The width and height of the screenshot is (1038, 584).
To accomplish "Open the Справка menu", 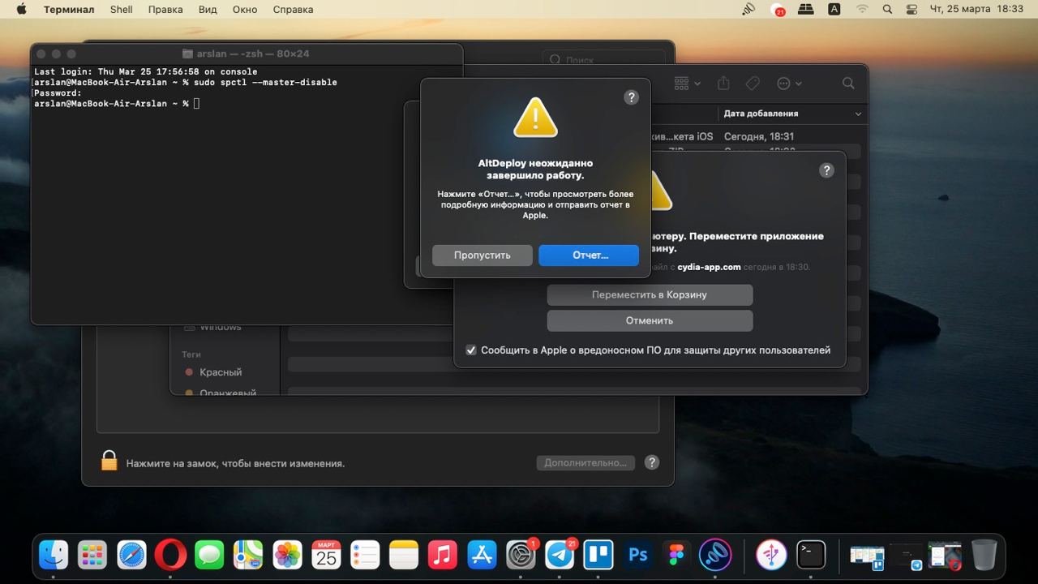I will 293,10.
